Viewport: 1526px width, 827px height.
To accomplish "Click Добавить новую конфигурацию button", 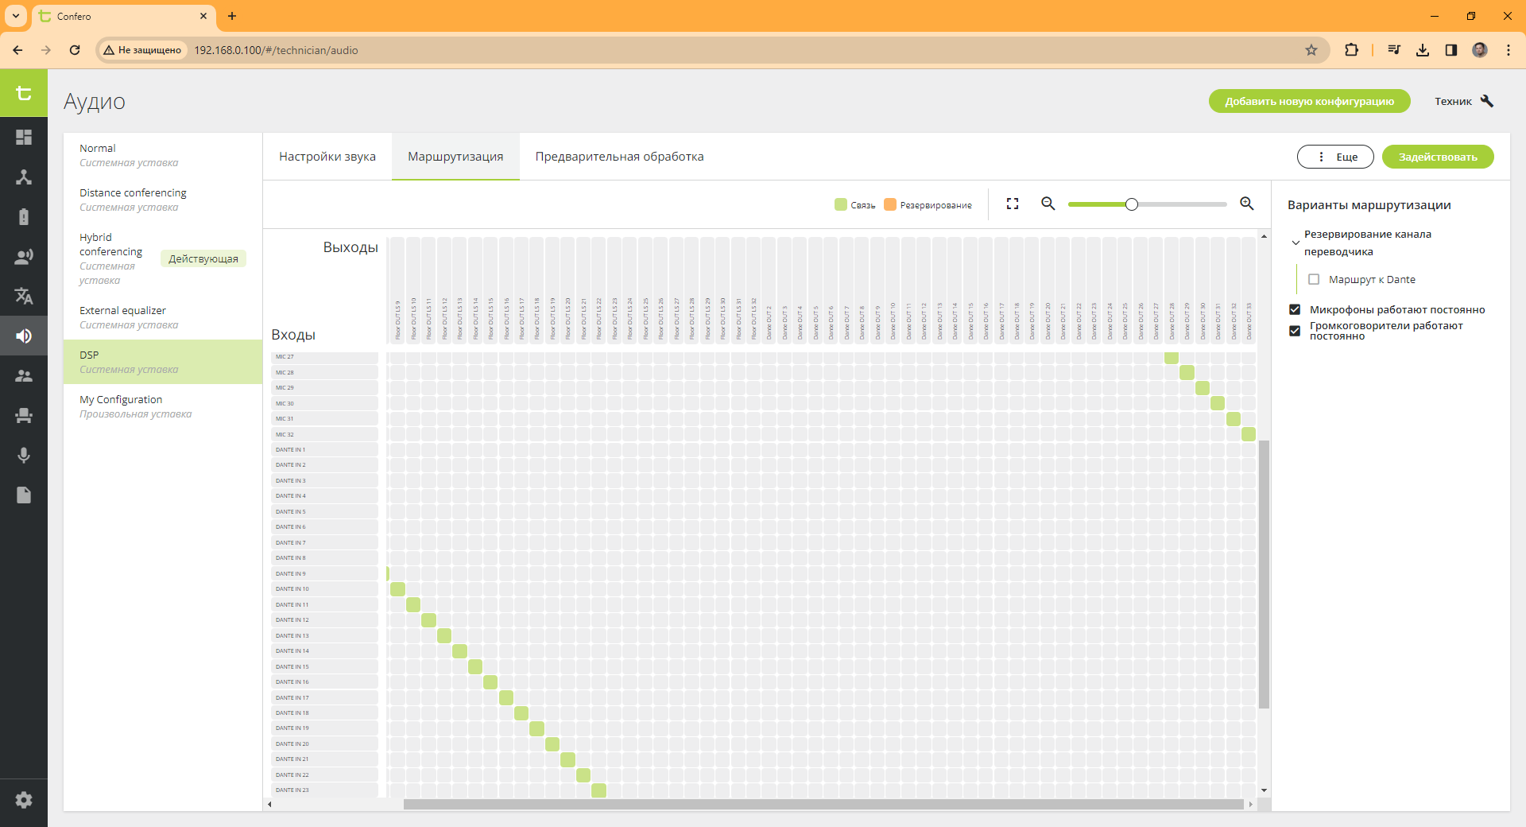I will 1309,101.
